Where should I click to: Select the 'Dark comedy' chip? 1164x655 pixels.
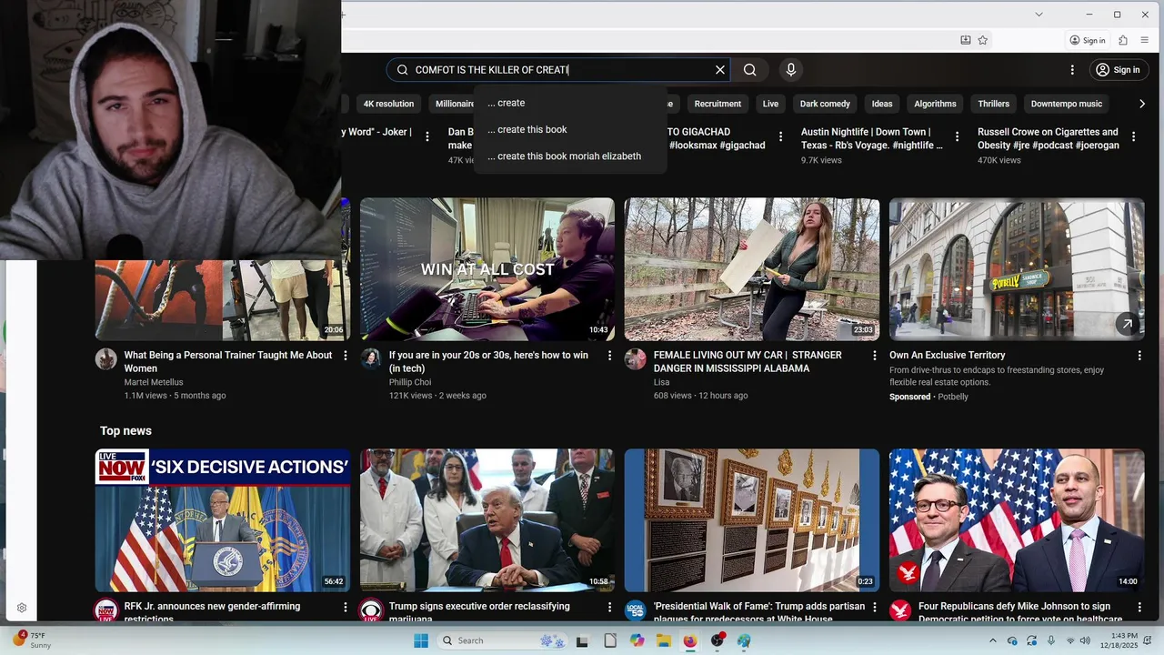point(825,104)
